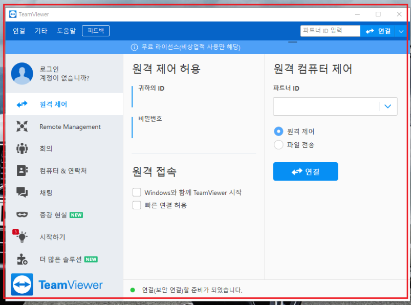Click the 원격 컴퓨터 제어 heading
The height and width of the screenshot is (305, 411).
(x=313, y=69)
